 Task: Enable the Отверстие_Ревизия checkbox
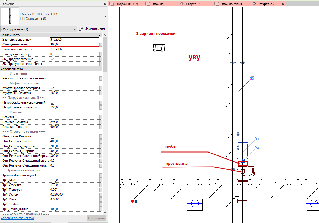point(52,137)
